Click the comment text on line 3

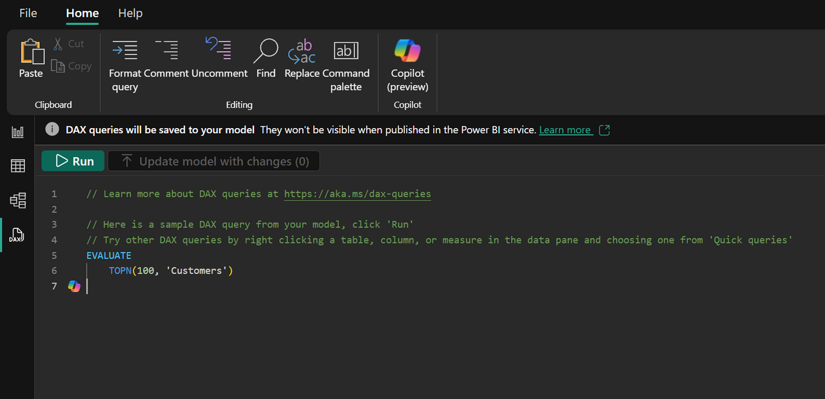250,225
